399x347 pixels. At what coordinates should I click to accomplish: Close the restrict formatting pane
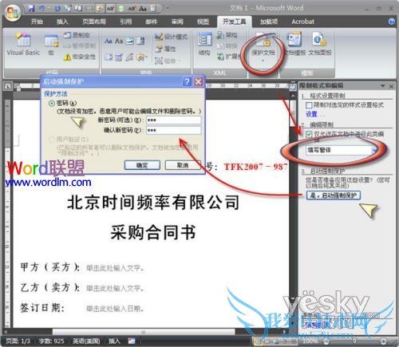coord(391,86)
